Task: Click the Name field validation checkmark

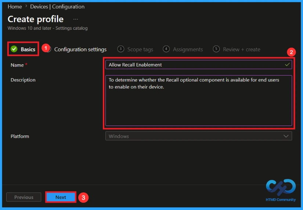Action: [x=287, y=65]
